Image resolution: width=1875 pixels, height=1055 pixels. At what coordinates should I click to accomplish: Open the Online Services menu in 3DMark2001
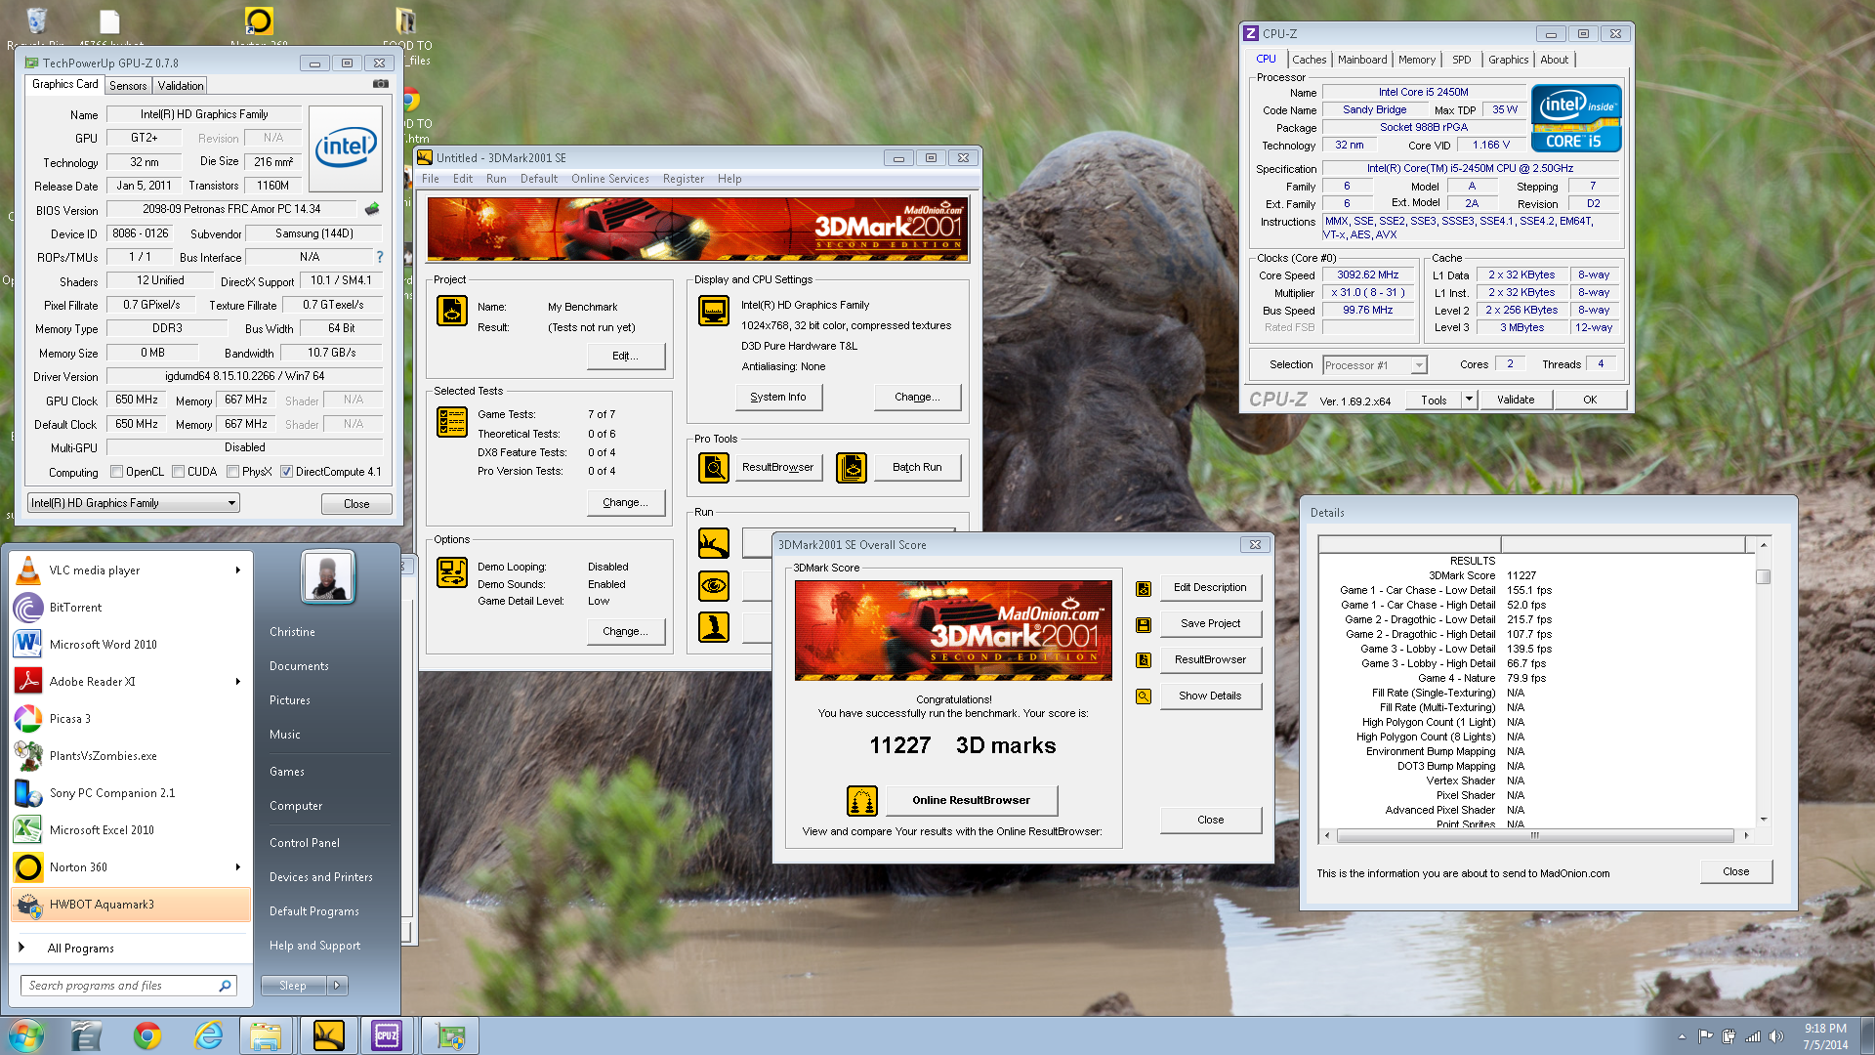(x=609, y=179)
